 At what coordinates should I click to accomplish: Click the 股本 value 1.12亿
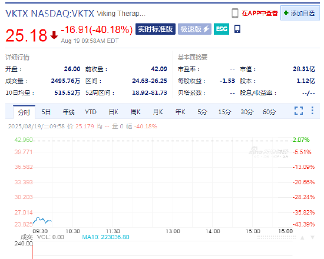pyautogui.click(x=306, y=81)
